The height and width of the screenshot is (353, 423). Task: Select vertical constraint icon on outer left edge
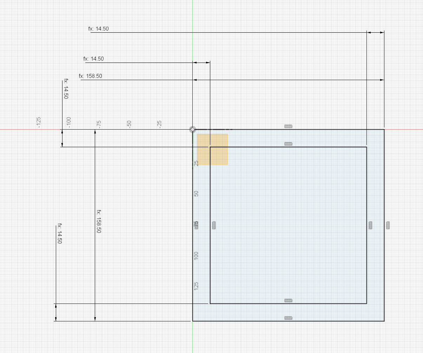pos(197,225)
